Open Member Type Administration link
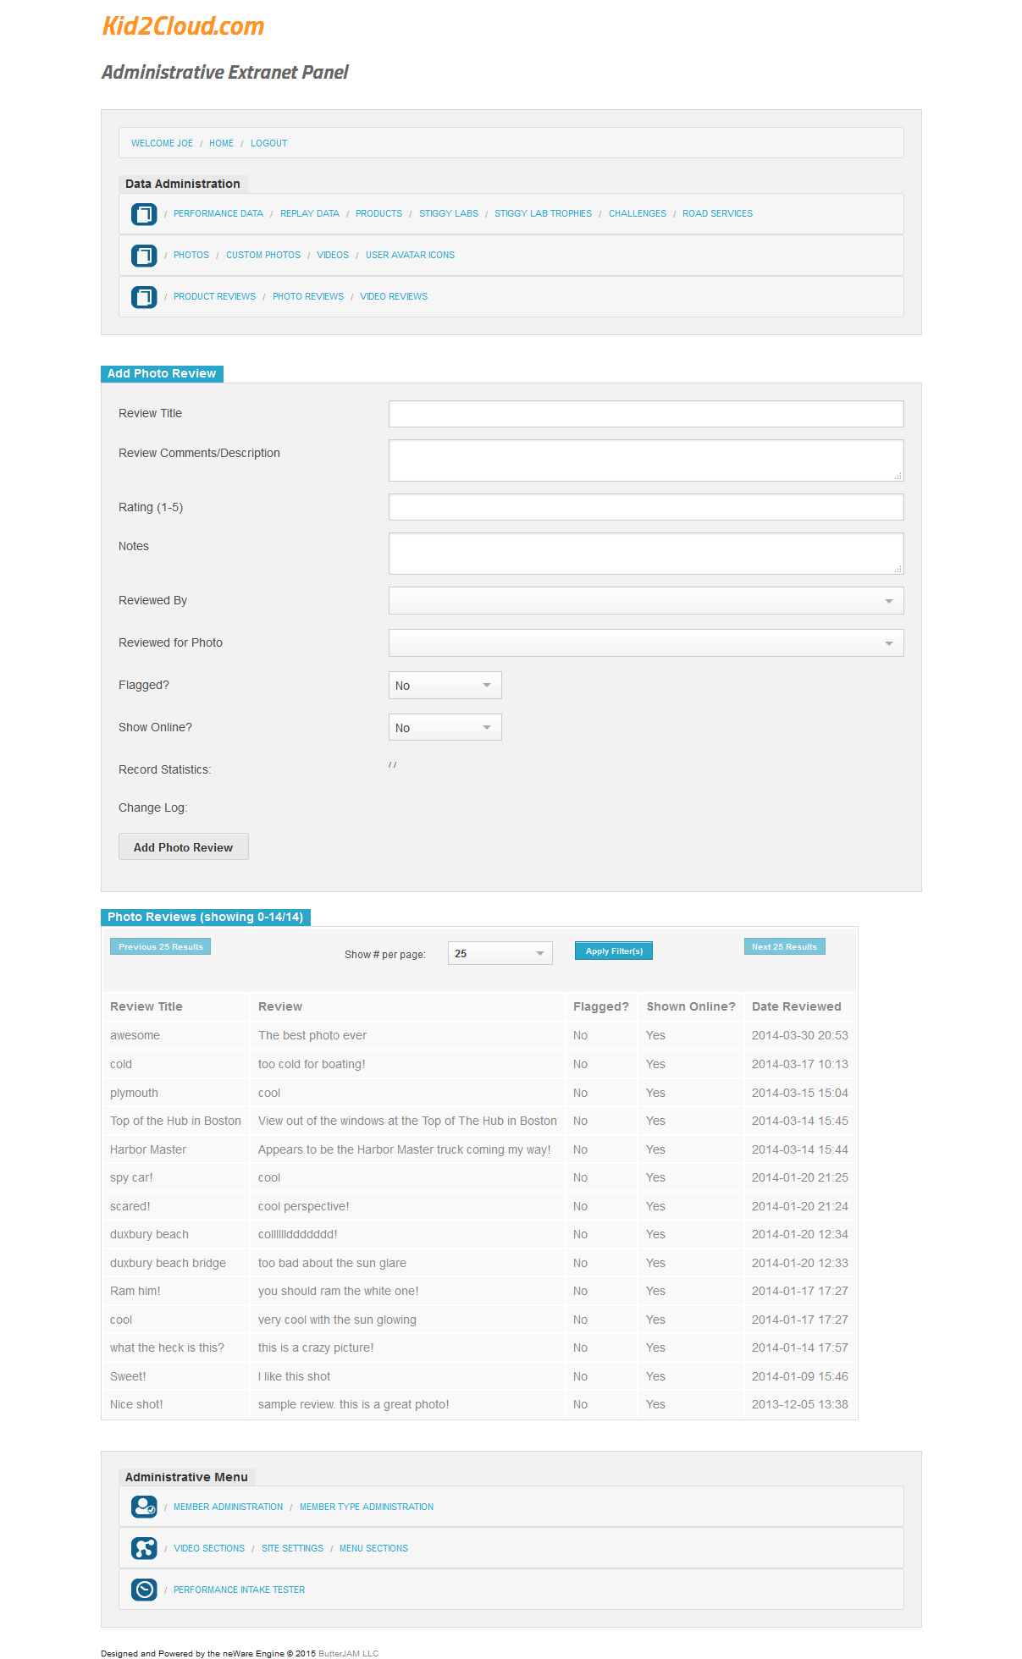The image size is (1022, 1659). point(366,1507)
